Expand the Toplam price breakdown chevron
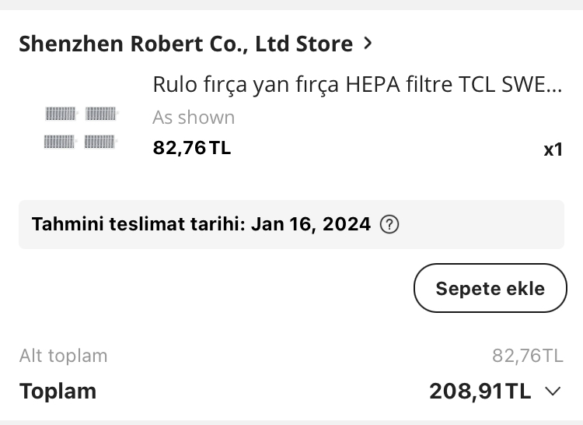Viewport: 583px width, 425px height. point(553,391)
